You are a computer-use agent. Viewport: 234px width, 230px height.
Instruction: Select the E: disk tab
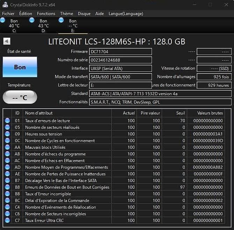click(x=73, y=26)
